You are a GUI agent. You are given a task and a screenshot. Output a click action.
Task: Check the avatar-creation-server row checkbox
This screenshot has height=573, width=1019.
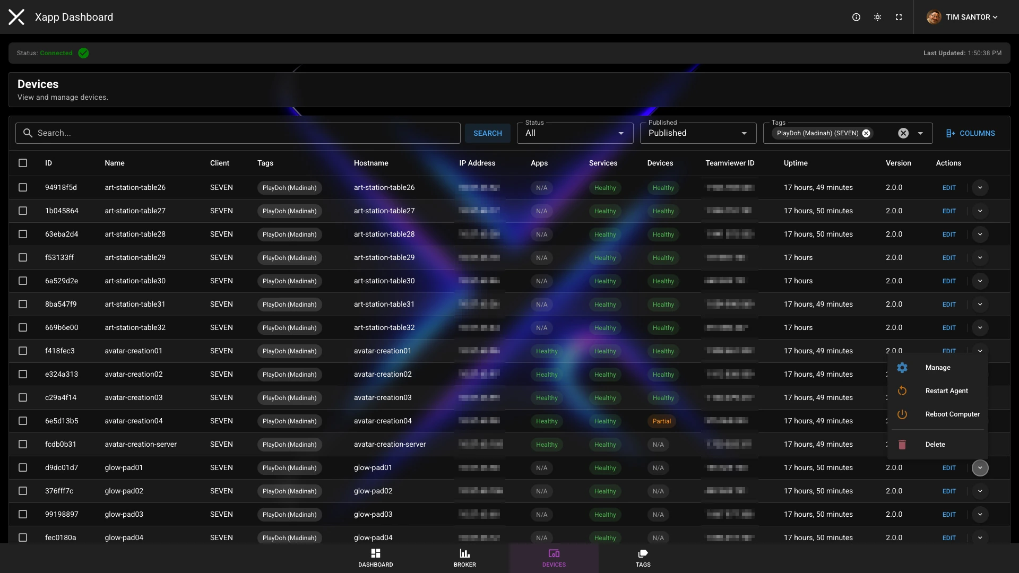(23, 444)
